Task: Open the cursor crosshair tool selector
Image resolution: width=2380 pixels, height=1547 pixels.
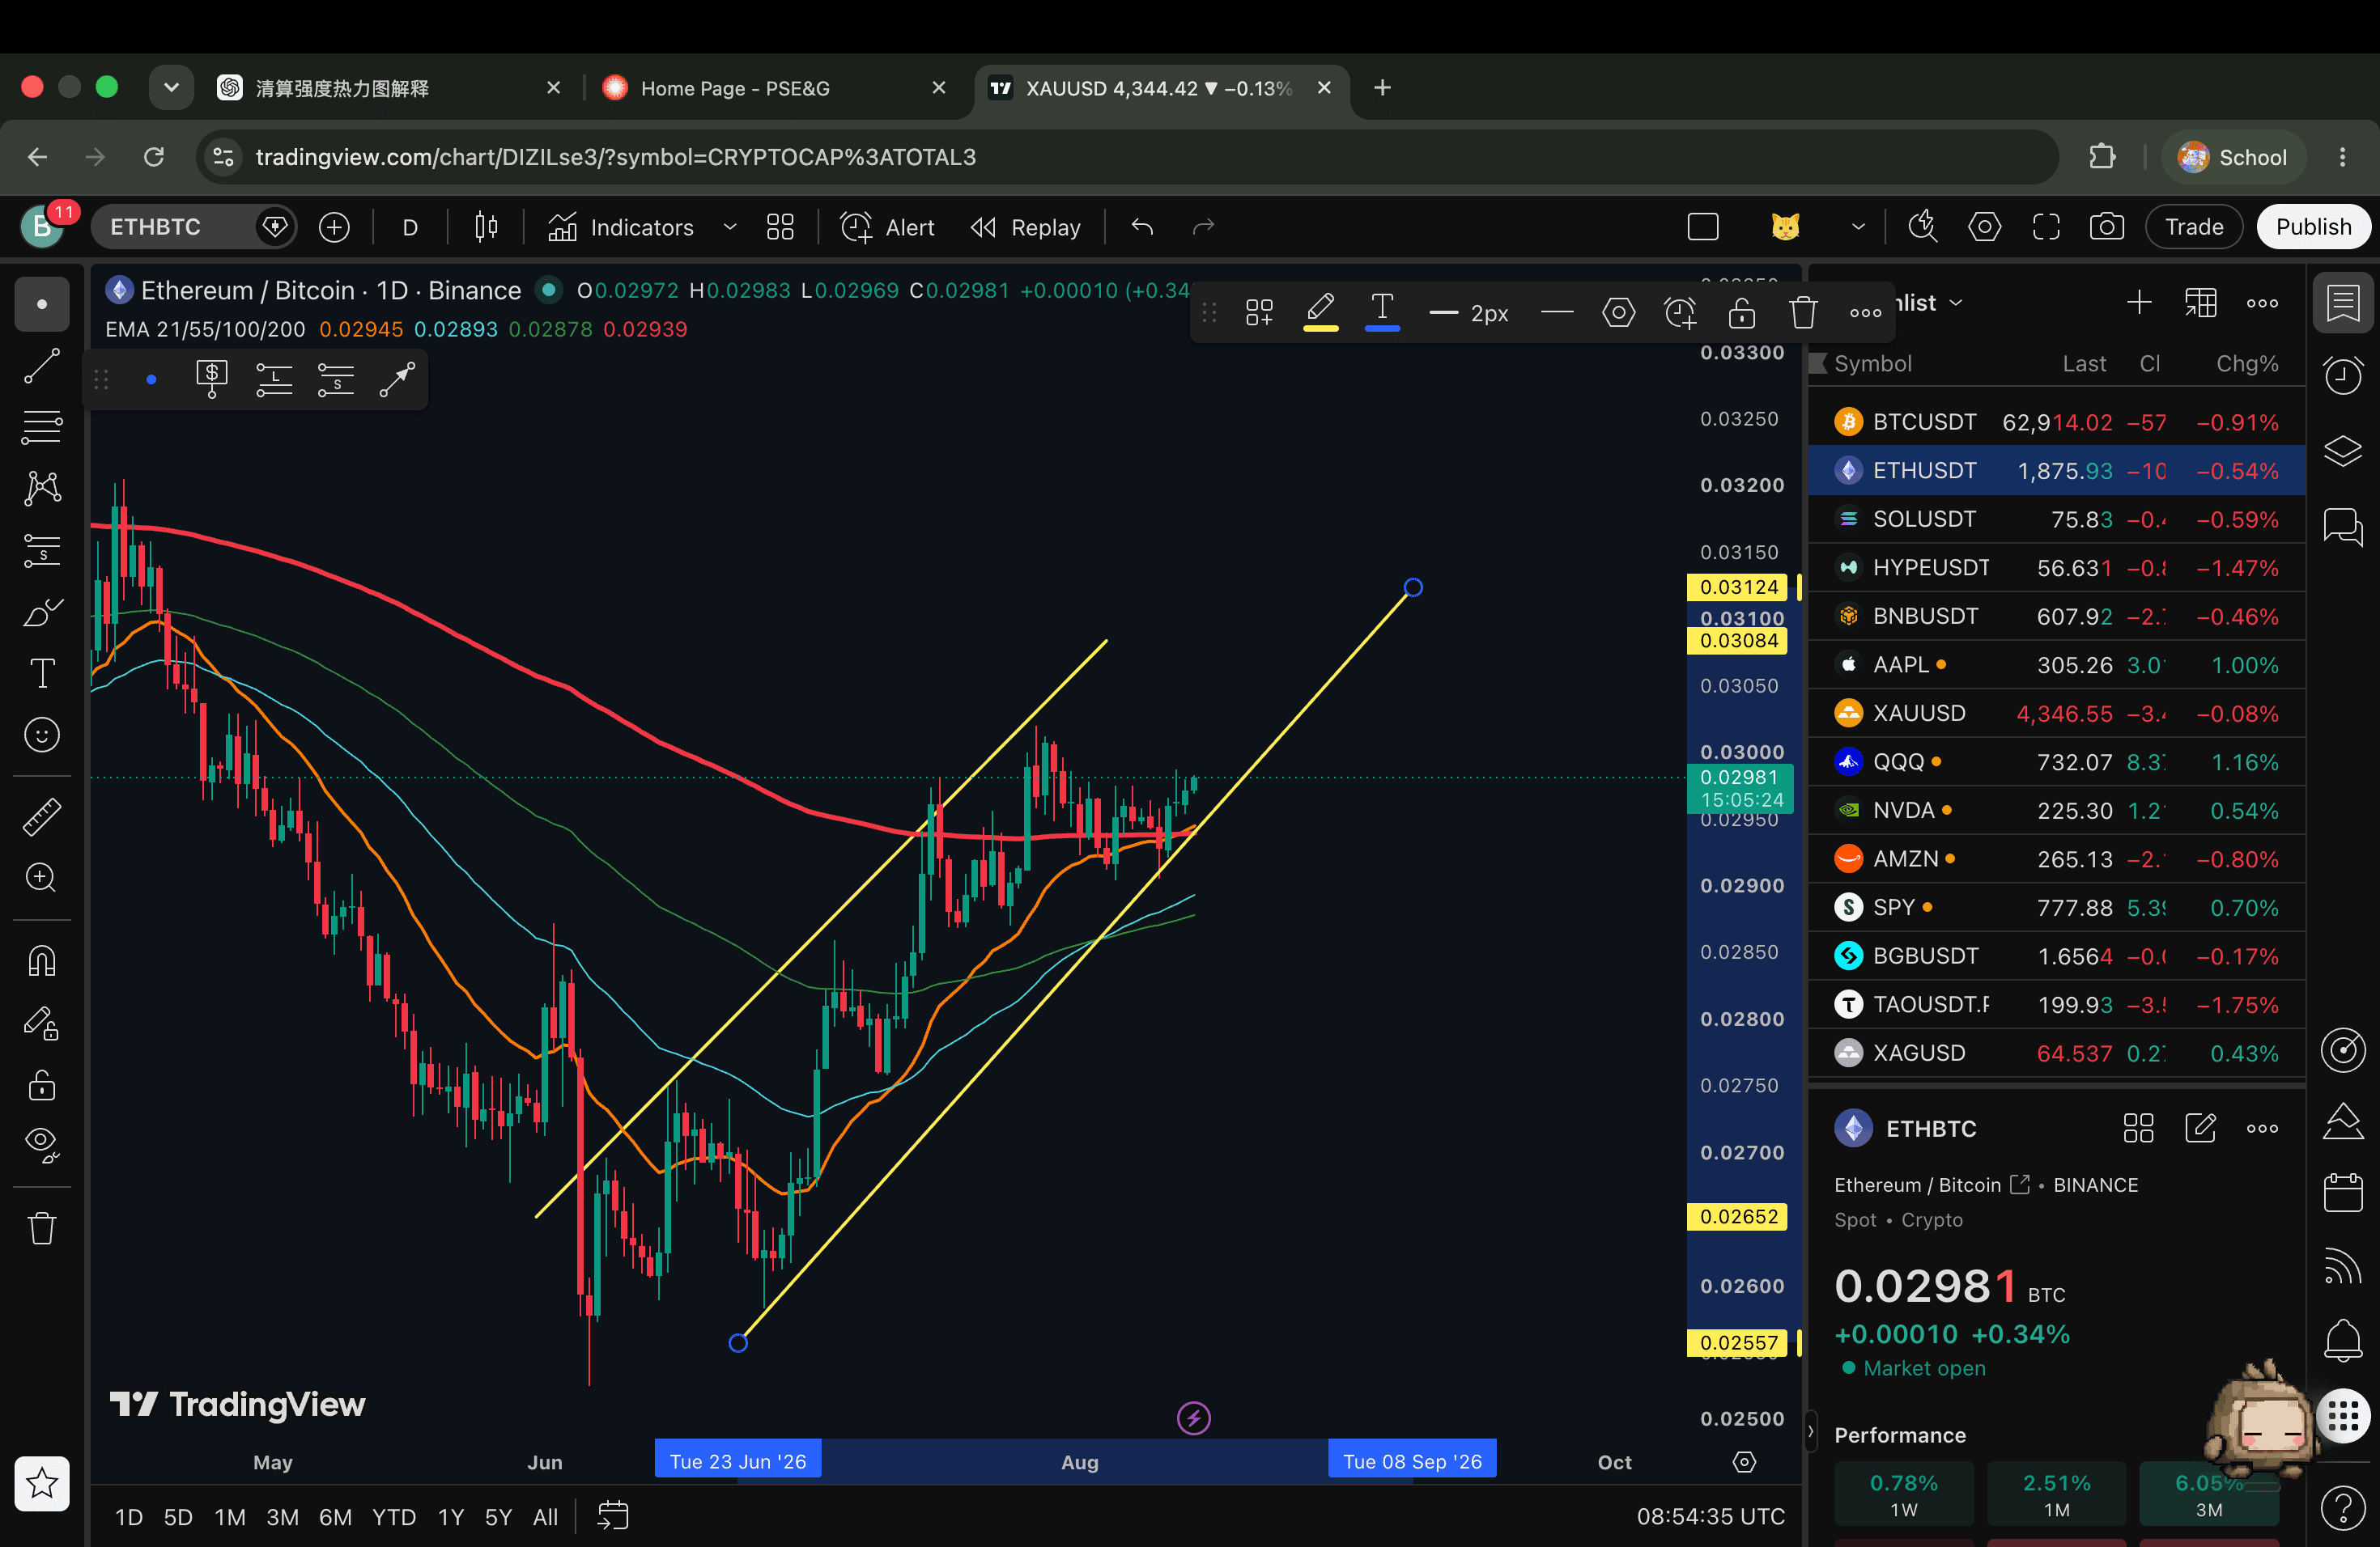Action: [42, 303]
